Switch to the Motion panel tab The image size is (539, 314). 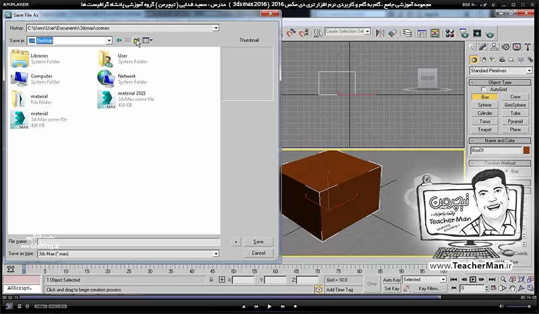506,46
